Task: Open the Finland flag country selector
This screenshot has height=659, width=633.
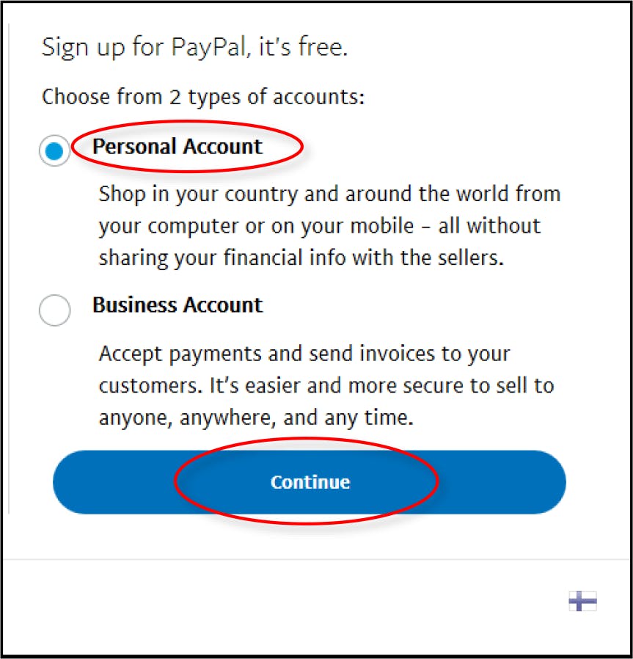Action: (582, 600)
